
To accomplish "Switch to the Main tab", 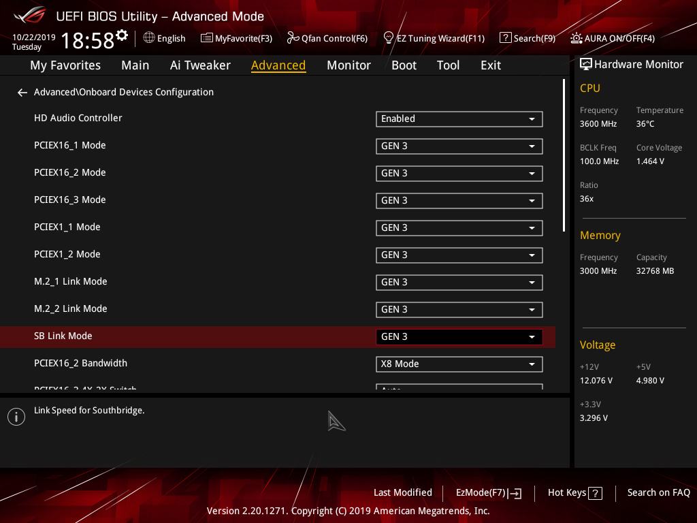I will click(135, 65).
